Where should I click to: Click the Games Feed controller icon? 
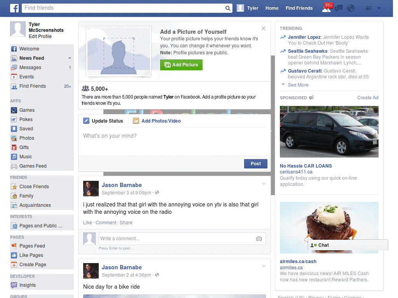coord(14,166)
